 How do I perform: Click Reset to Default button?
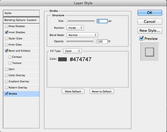(x=102, y=91)
